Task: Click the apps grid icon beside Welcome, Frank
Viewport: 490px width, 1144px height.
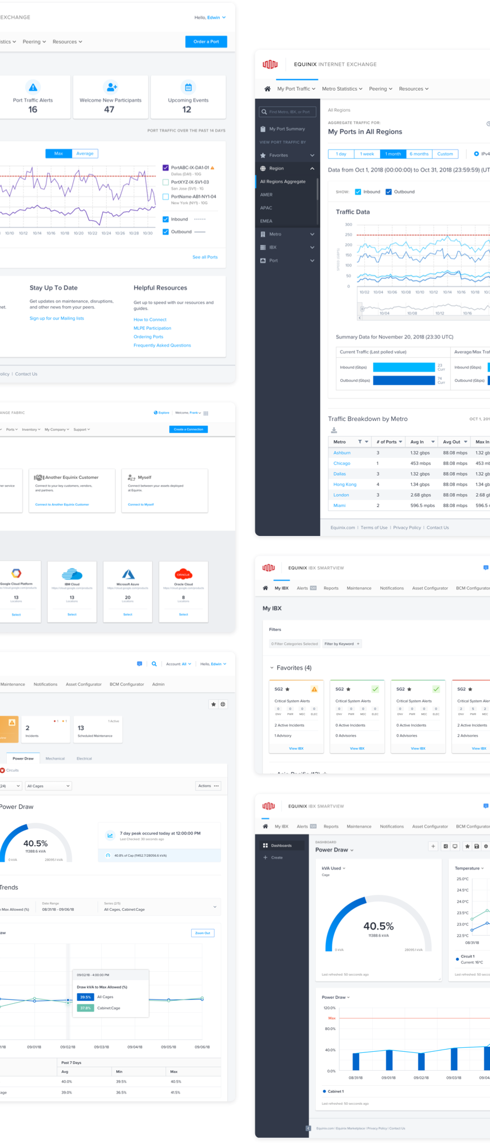Action: click(x=206, y=413)
